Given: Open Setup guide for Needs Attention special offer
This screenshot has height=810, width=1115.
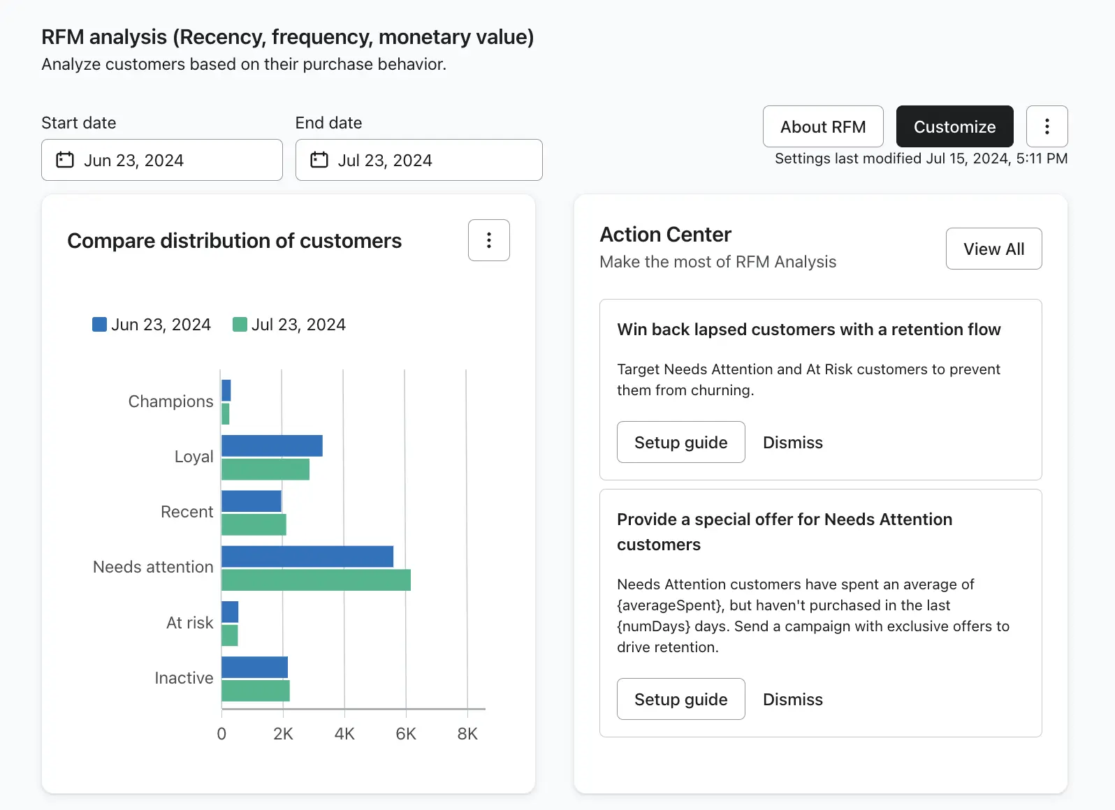Looking at the screenshot, I should point(680,699).
